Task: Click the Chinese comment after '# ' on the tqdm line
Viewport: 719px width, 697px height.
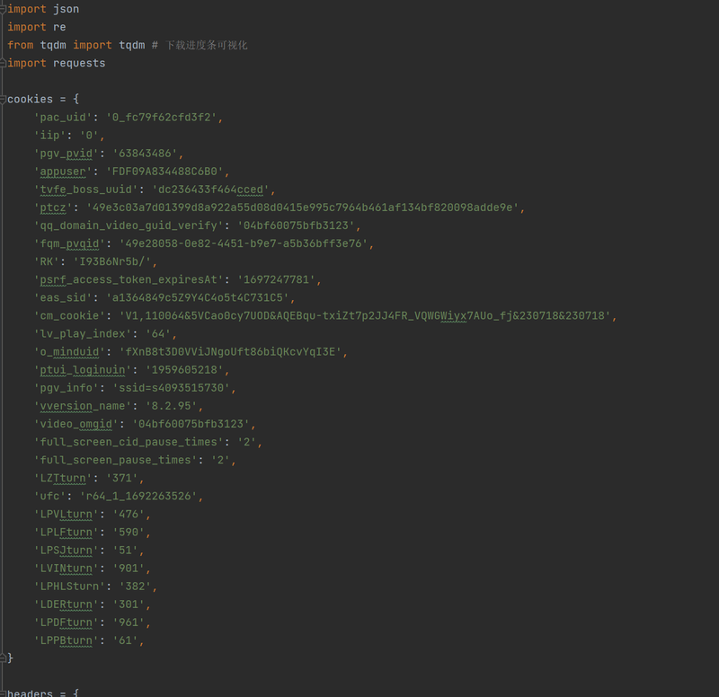Action: point(207,45)
